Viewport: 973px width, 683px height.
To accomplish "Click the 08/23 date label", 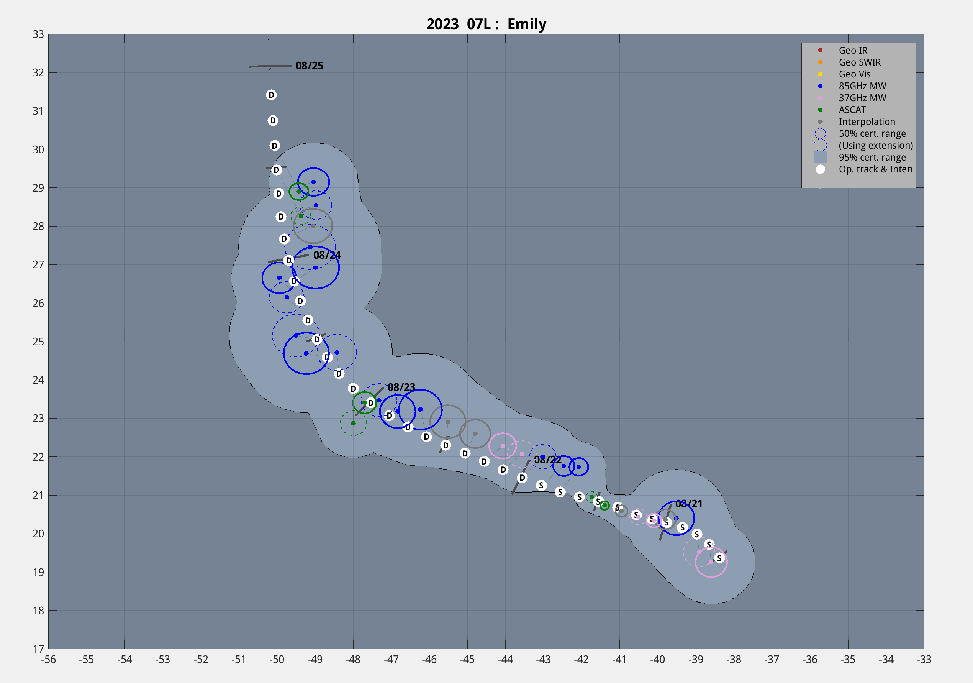I will point(401,387).
